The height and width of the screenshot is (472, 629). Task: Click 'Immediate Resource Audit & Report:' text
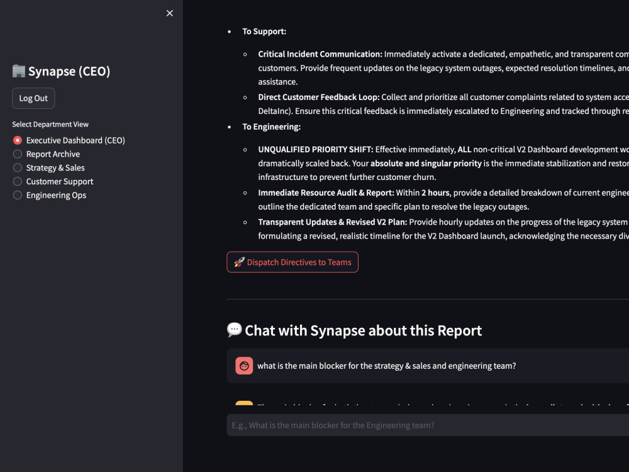[x=326, y=193]
